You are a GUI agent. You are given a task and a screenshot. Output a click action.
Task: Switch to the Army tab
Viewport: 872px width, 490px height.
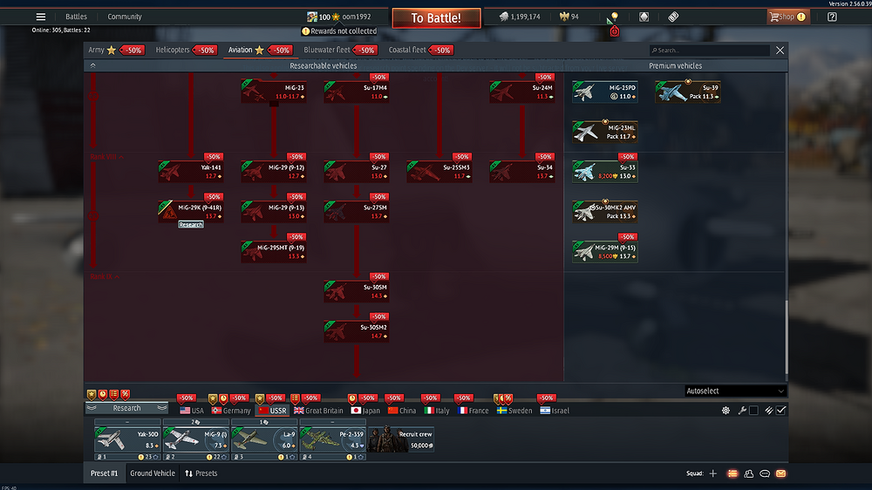click(x=96, y=50)
